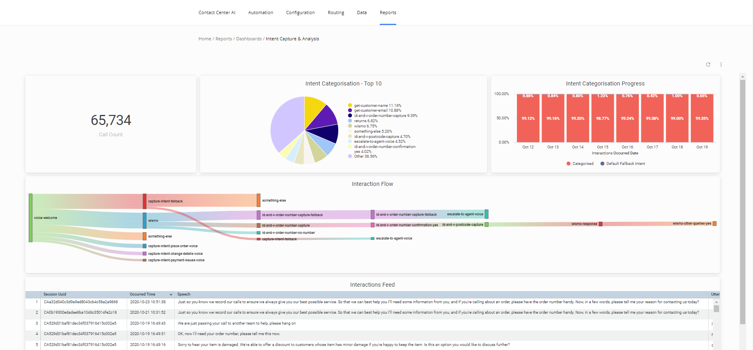Click speech text 'OK, now I'll need your order number'
Screen dimensions: 753x350
(x=229, y=334)
